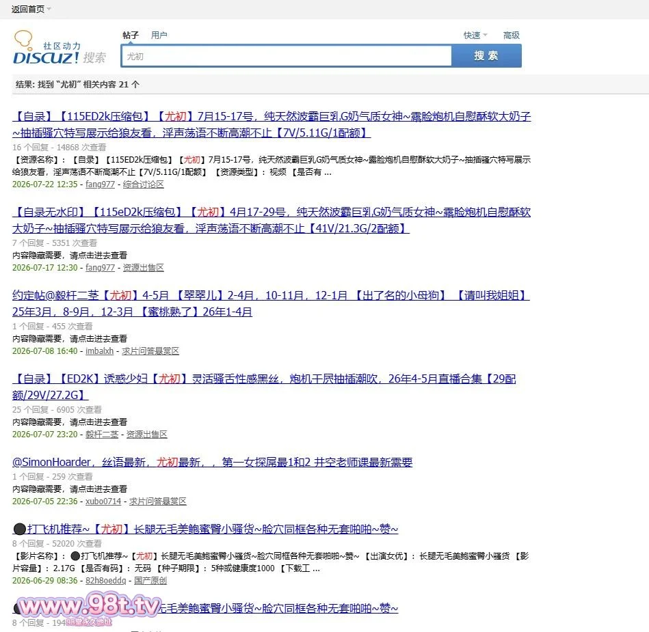Screen dimensions: 649x632
Task: Click the text 1 个回复 - 259 次查看
Action: pyautogui.click(x=53, y=476)
